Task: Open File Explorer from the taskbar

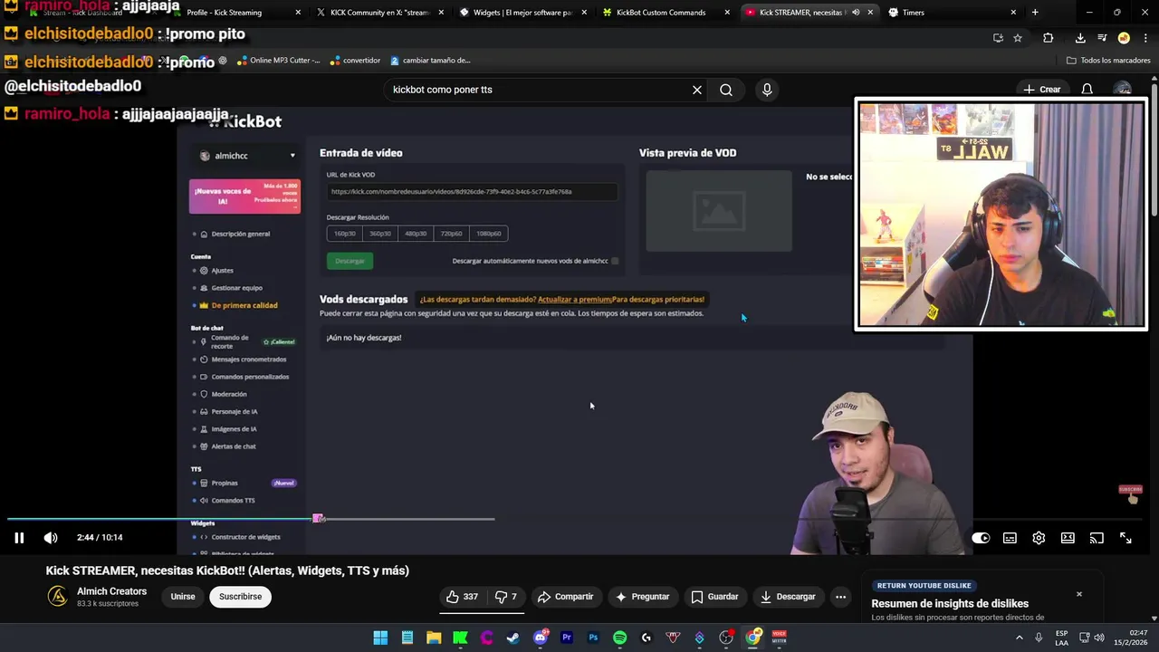Action: tap(434, 638)
